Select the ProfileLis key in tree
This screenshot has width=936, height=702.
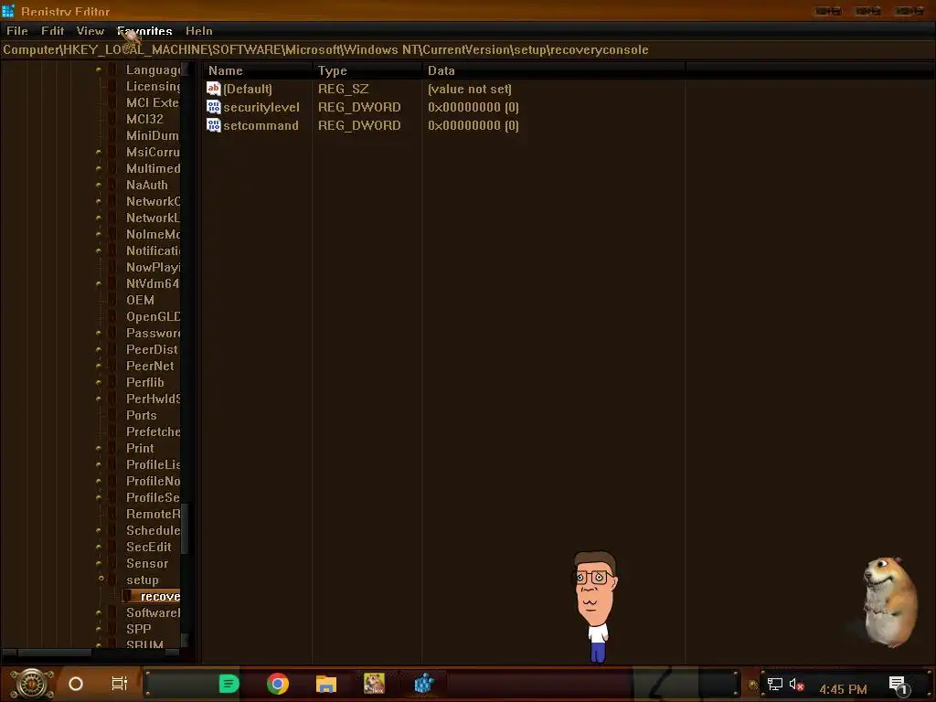(153, 464)
